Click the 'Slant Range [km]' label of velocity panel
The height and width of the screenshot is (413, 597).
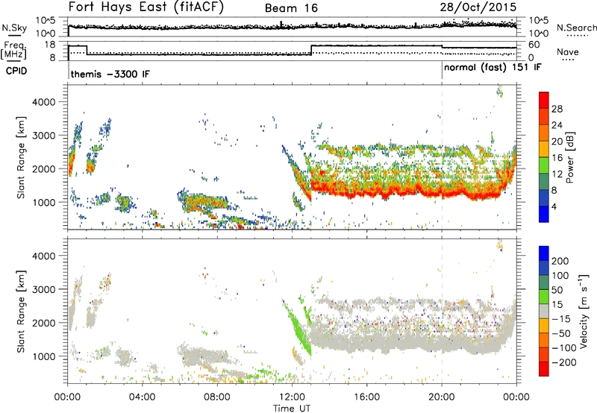coord(21,311)
